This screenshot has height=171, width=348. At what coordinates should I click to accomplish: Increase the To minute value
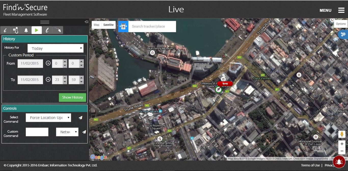(x=81, y=78)
